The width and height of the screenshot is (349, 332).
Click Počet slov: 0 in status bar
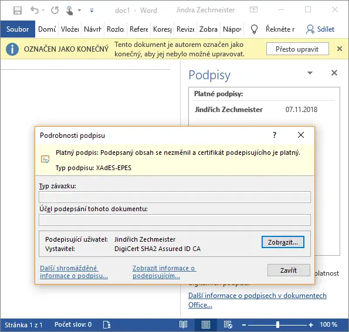click(73, 324)
